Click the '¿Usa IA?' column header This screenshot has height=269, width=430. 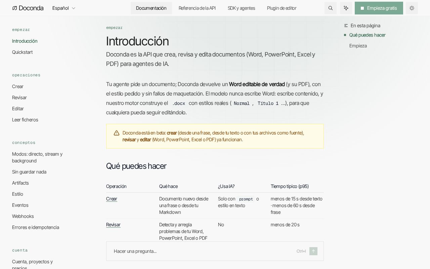226,186
